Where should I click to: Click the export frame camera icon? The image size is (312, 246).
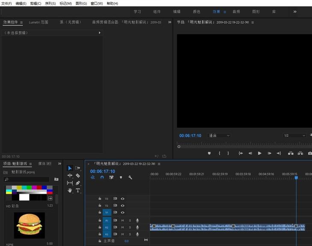tap(310, 153)
